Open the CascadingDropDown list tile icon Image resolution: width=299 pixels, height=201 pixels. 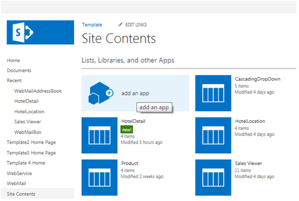coord(213,93)
